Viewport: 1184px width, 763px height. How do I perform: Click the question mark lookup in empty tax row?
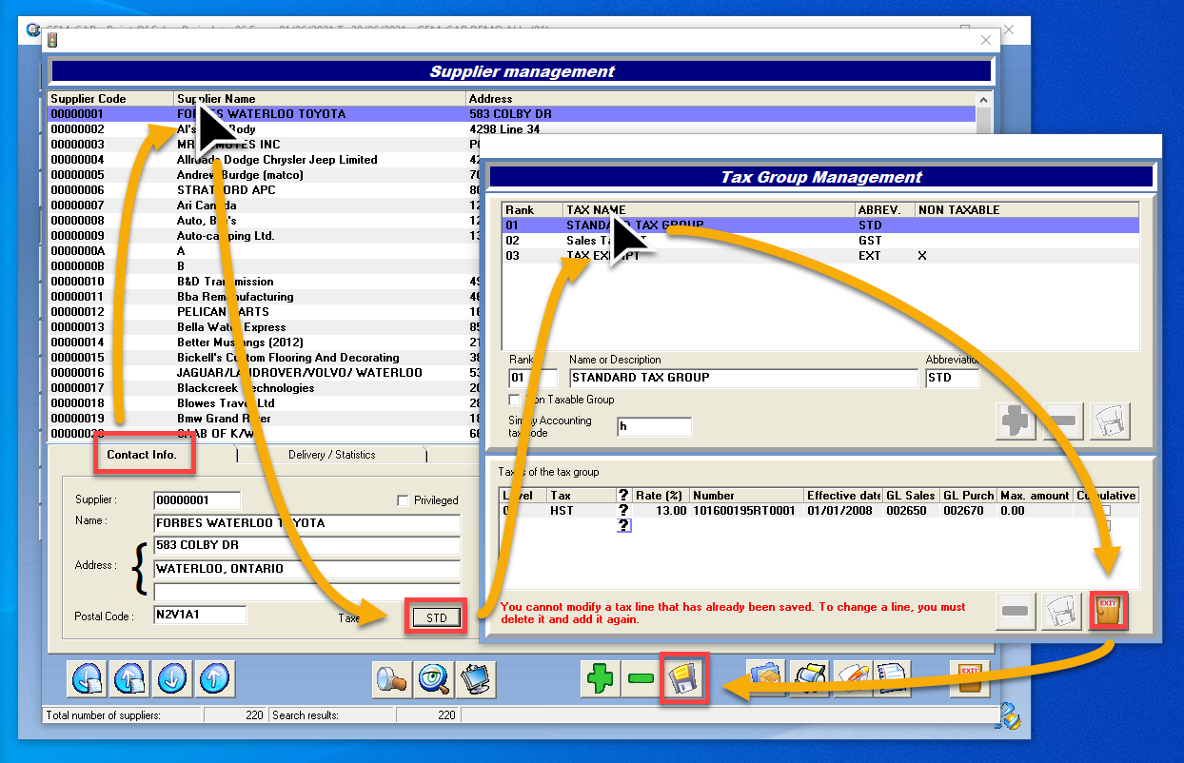(x=623, y=525)
